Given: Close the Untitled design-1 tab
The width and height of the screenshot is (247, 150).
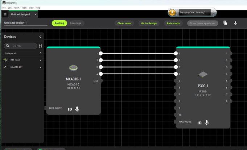Looking at the screenshot, I should click(x=36, y=14).
